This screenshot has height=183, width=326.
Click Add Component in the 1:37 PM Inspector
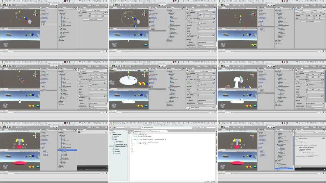(x=310, y=21)
